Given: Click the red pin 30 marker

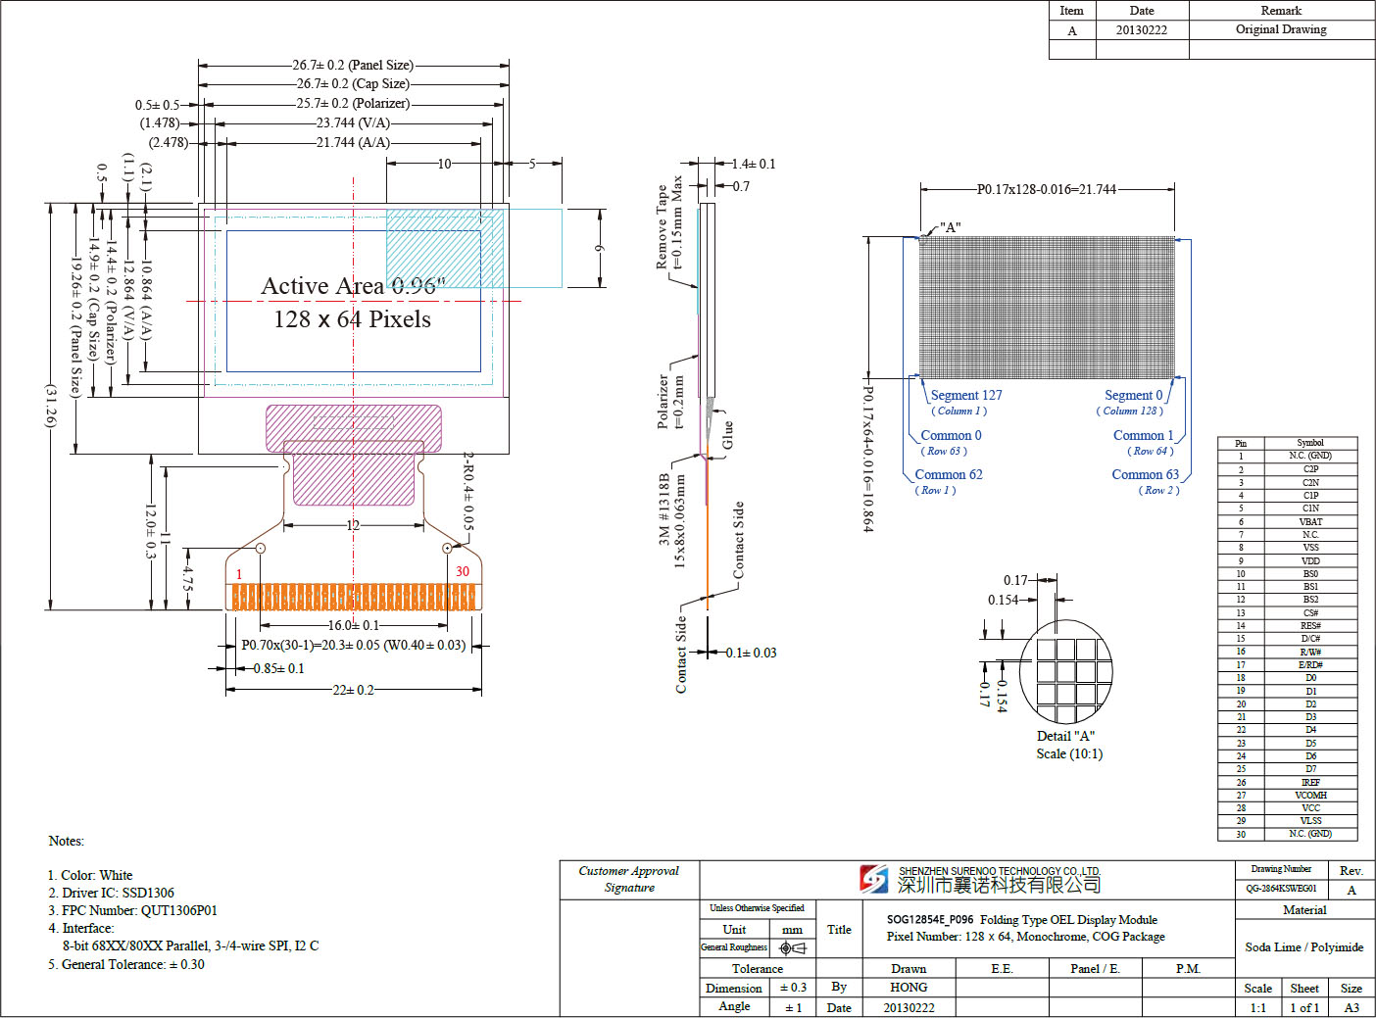Looking at the screenshot, I should 463,571.
